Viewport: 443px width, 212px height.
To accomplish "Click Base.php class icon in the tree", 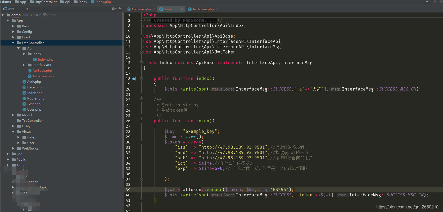I will pos(24,87).
